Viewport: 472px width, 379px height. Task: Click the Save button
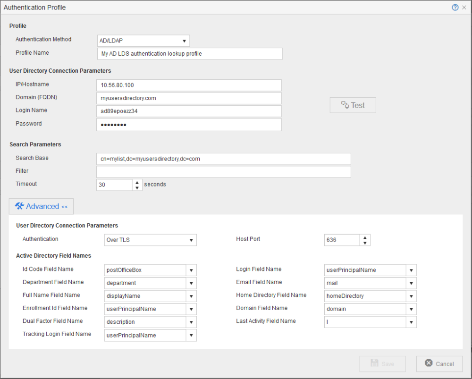(x=382, y=364)
